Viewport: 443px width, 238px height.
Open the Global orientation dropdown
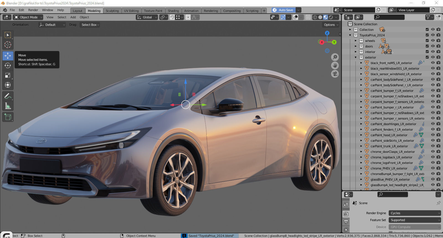pos(147,17)
